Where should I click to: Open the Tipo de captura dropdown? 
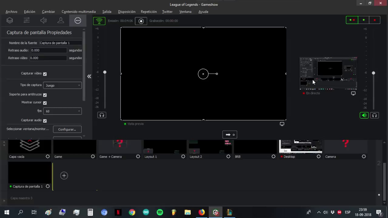tap(62, 85)
